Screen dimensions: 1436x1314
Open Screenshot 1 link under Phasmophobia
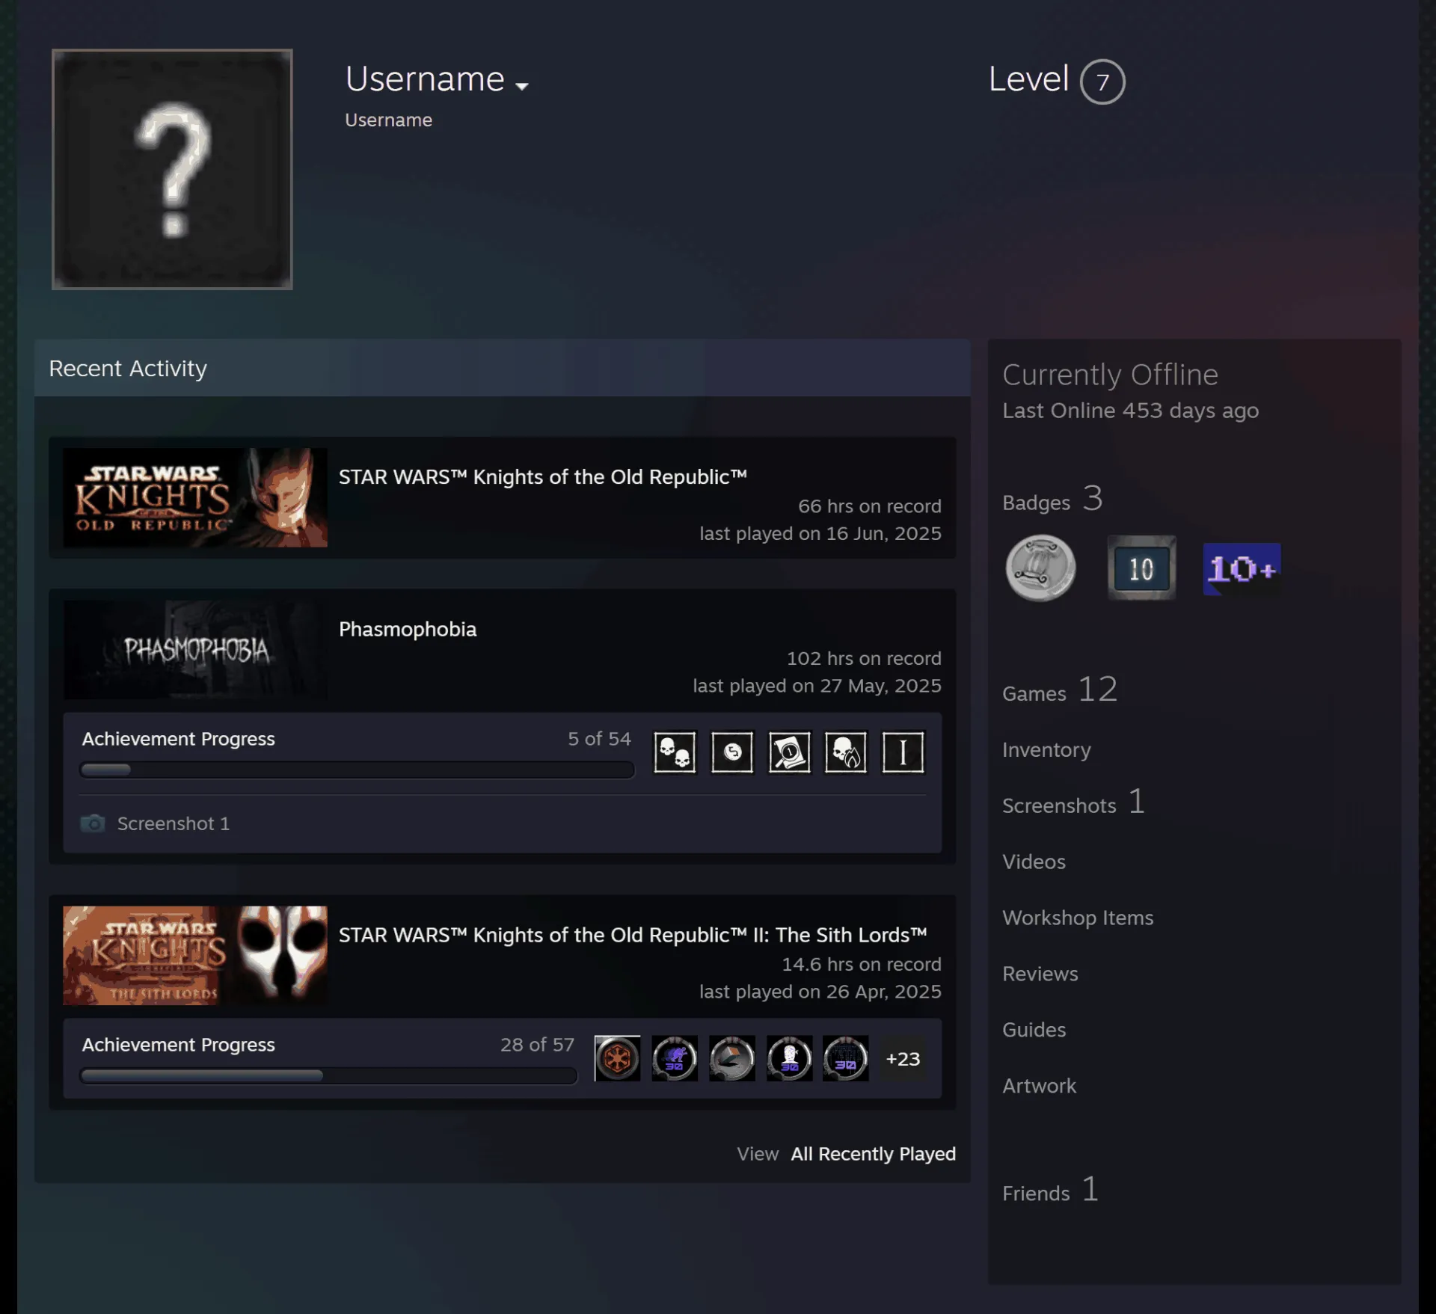(174, 823)
